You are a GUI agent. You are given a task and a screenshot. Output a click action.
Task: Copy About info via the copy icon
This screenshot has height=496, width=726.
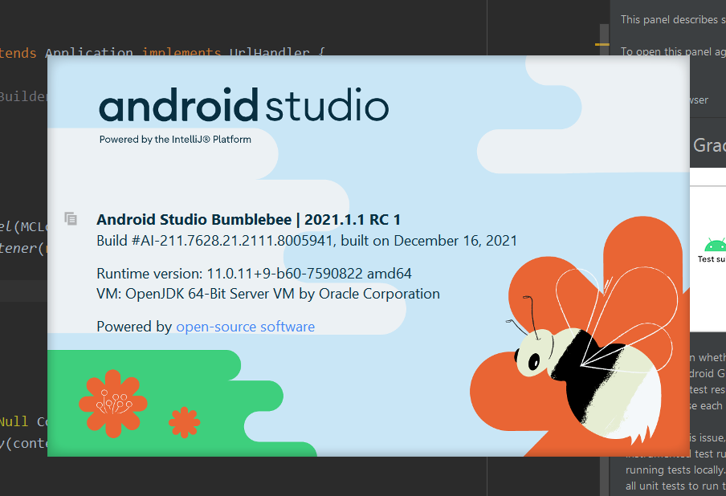pyautogui.click(x=71, y=218)
